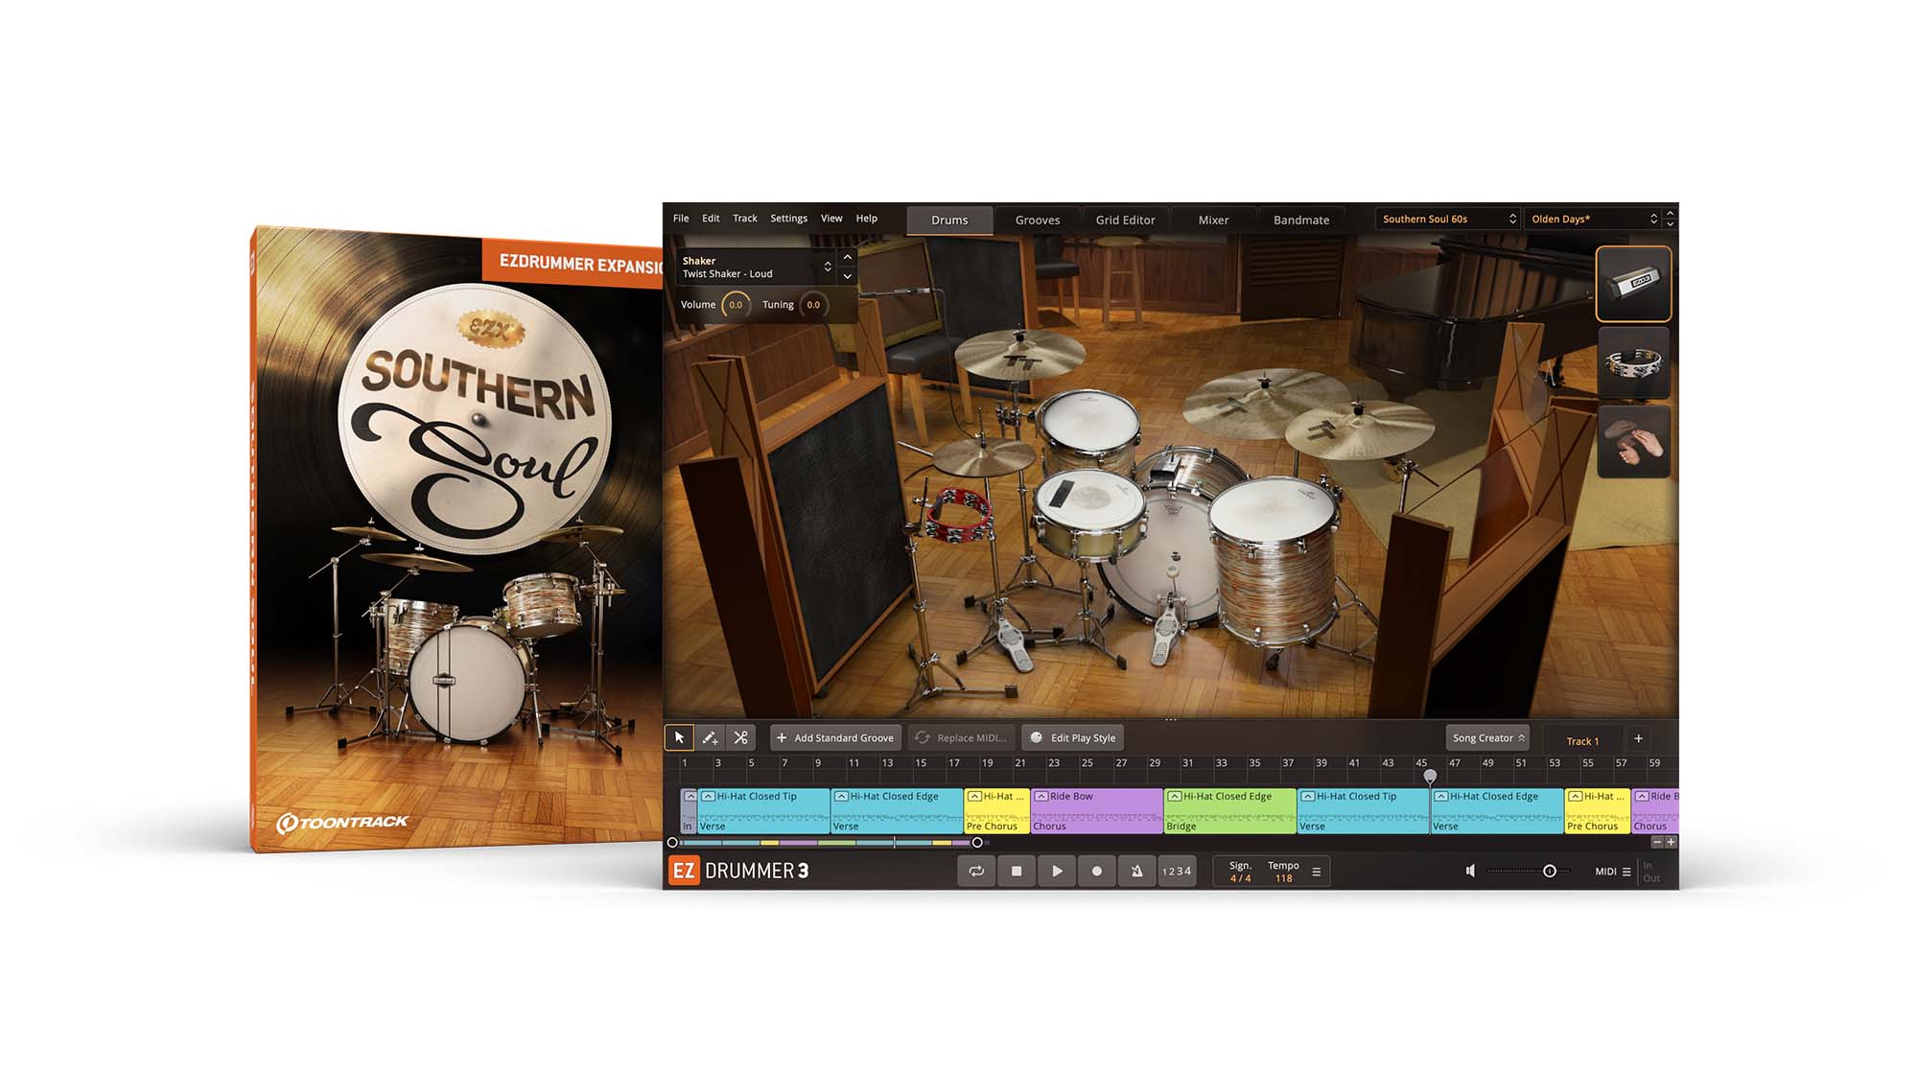Viewport: 1918px width, 1071px height.
Task: Click Add Standard Groove button
Action: point(834,737)
